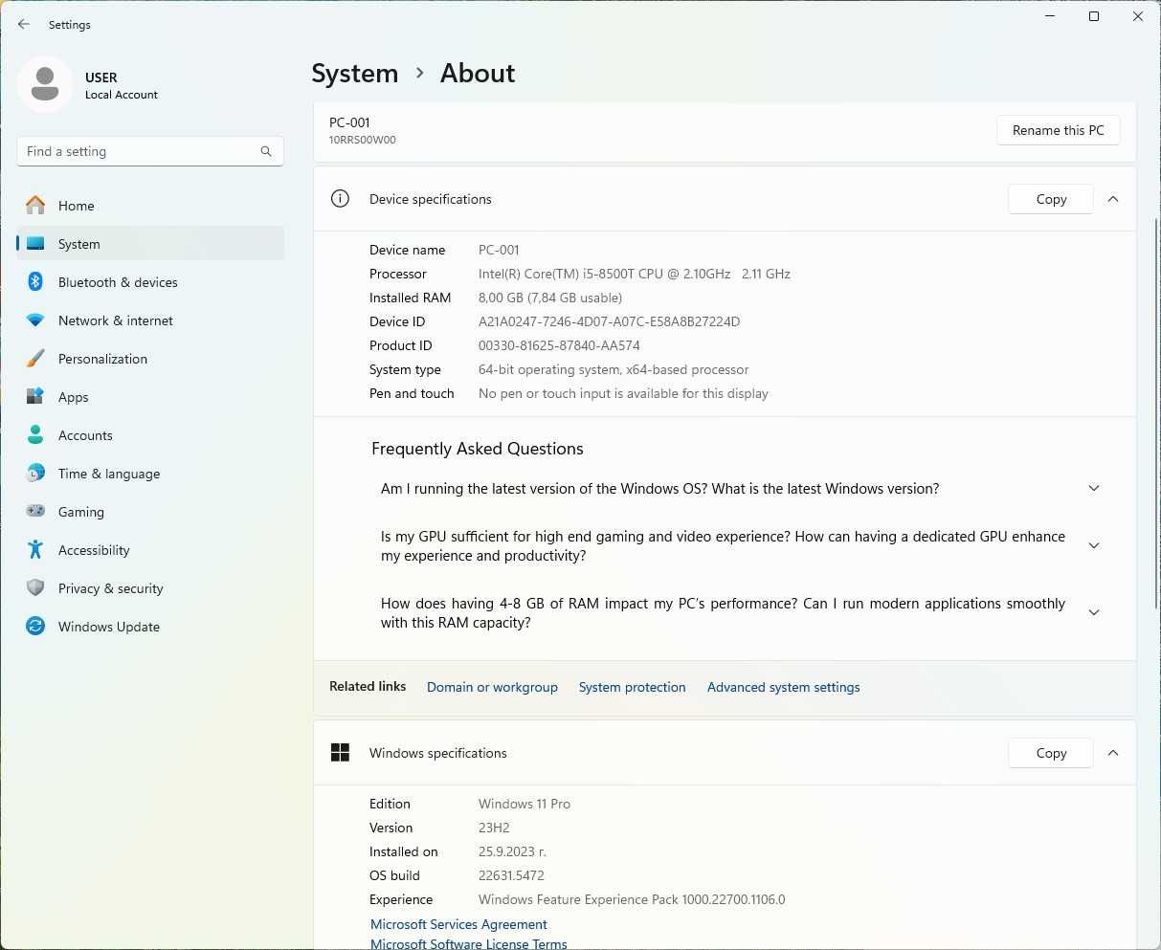Click the Product ID value 00330-81625-87840-AA574

(x=559, y=345)
